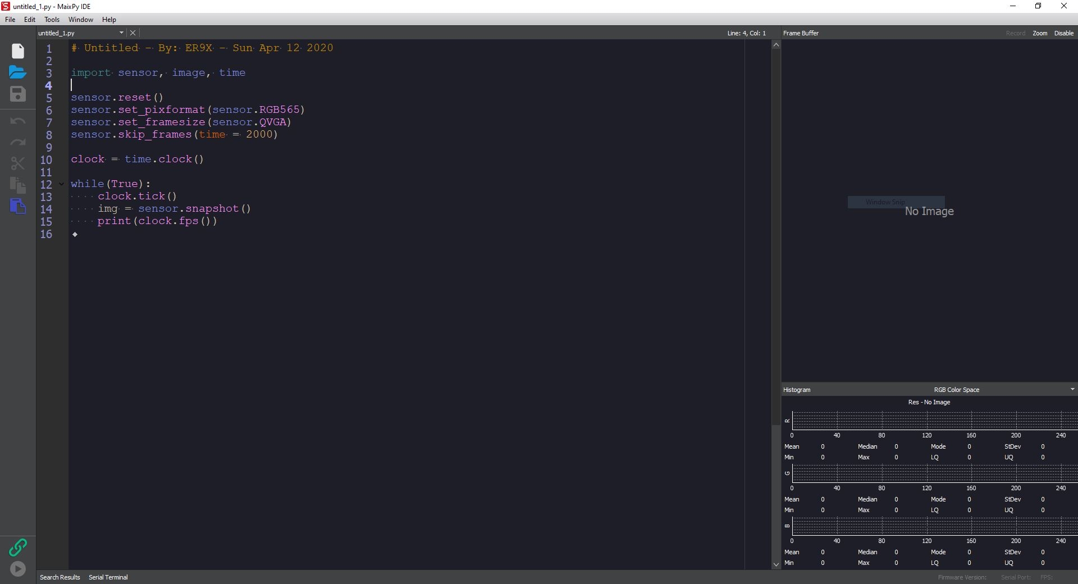This screenshot has height=584, width=1078.
Task: Disable the Frame Buffer view
Action: (x=1063, y=33)
